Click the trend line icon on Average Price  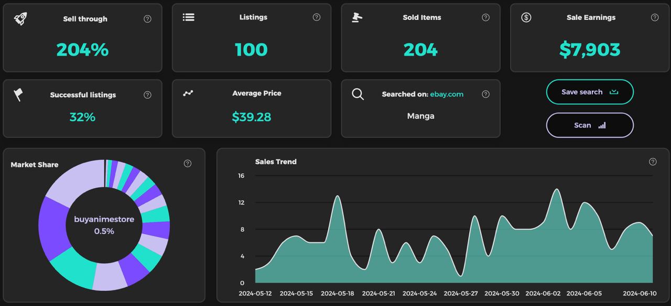188,93
